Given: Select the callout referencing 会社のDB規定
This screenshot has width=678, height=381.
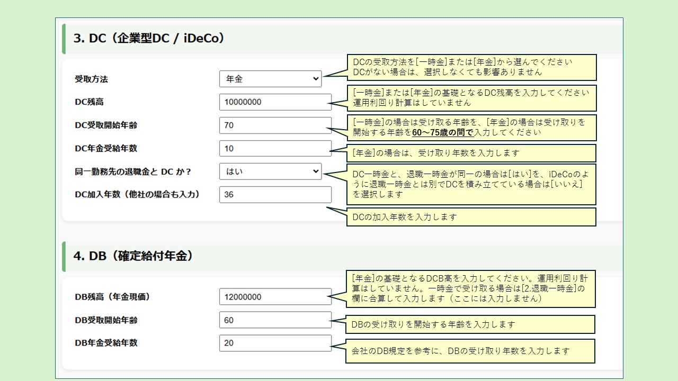Looking at the screenshot, I should [470, 351].
